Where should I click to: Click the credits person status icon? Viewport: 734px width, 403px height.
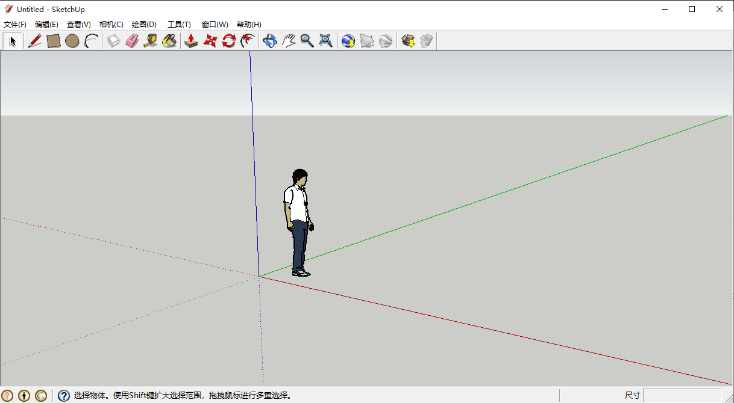tap(24, 396)
